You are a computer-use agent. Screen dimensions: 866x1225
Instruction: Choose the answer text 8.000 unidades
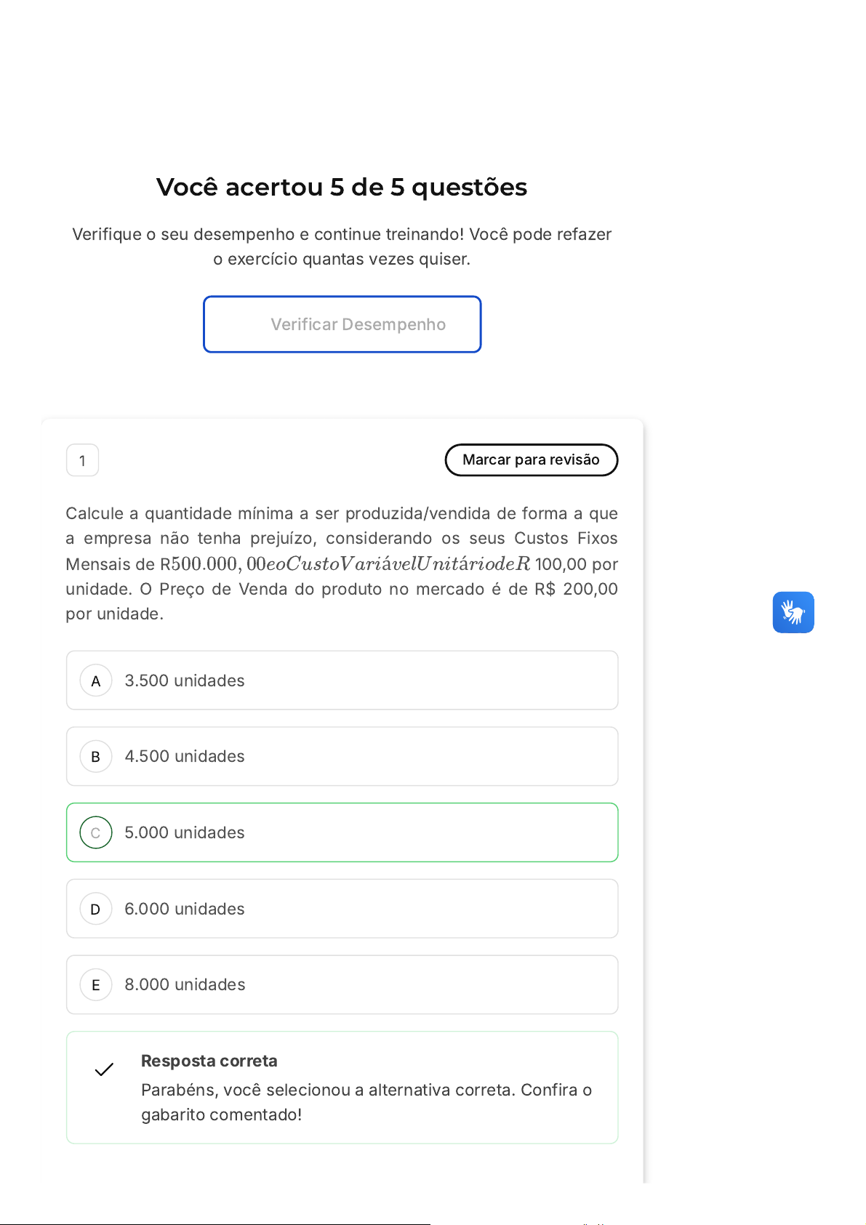click(x=185, y=984)
